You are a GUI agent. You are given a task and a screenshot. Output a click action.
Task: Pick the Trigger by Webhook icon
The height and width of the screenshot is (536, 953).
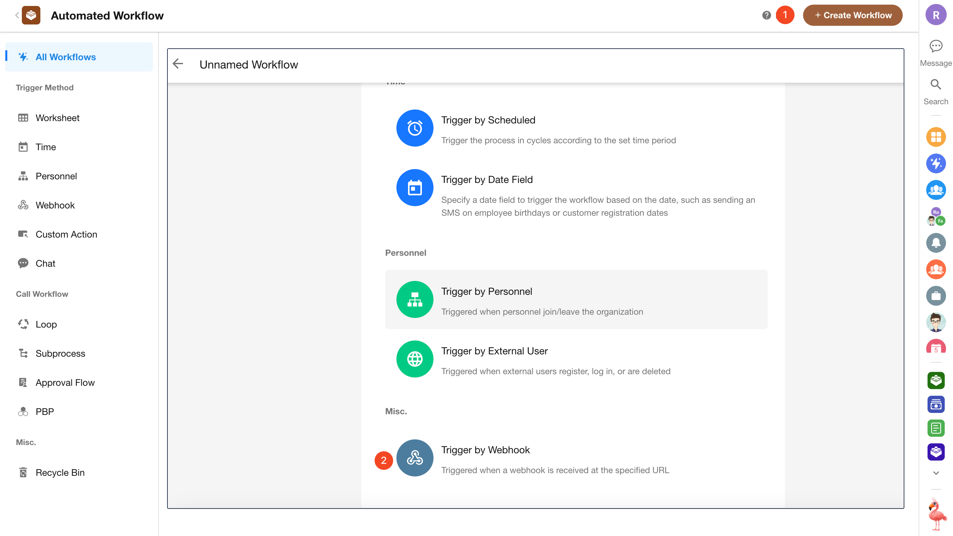(415, 458)
